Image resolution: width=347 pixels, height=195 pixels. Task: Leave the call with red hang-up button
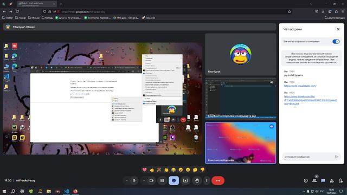[x=218, y=180]
